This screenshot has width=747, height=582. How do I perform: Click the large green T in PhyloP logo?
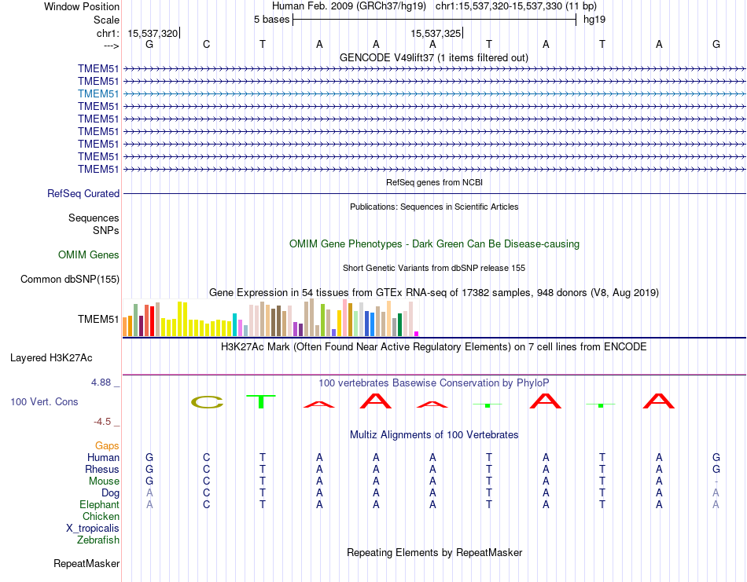[x=260, y=401]
